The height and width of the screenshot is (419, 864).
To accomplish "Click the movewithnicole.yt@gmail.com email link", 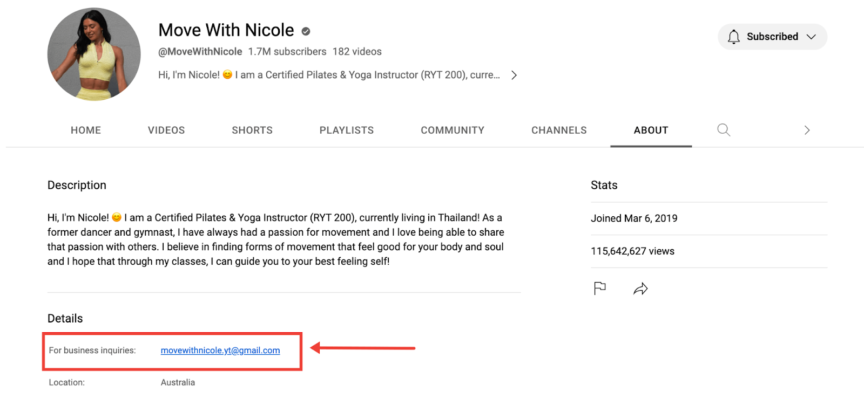I will [220, 351].
